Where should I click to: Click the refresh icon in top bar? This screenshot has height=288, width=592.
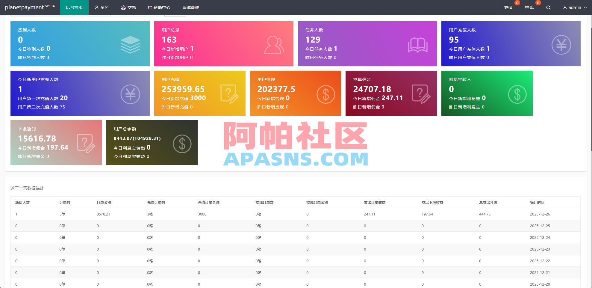tap(548, 7)
